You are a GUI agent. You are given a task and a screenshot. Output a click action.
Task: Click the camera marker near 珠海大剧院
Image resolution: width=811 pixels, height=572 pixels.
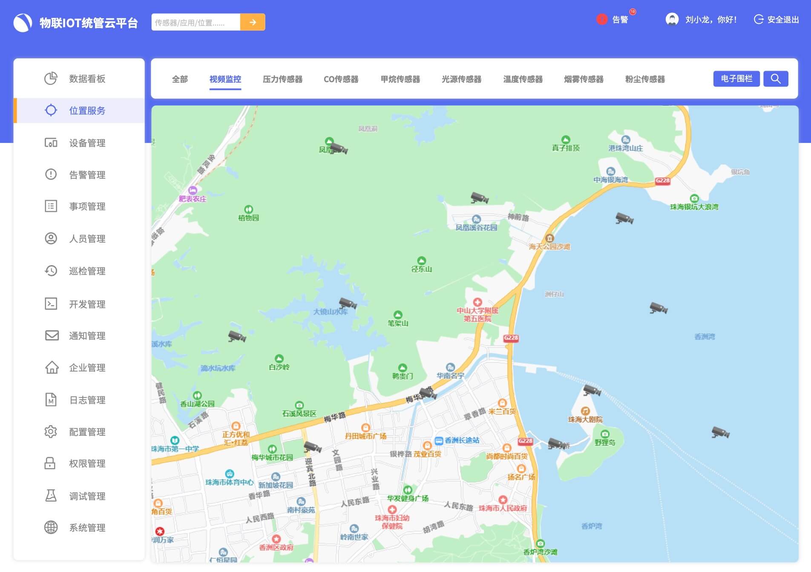[592, 390]
